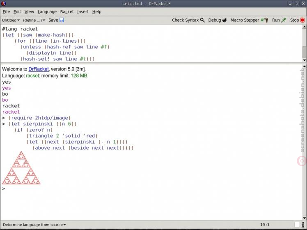Click the Debug bug icon
307x230 pixels.
225,20
